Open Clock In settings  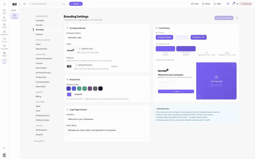(x=39, y=63)
